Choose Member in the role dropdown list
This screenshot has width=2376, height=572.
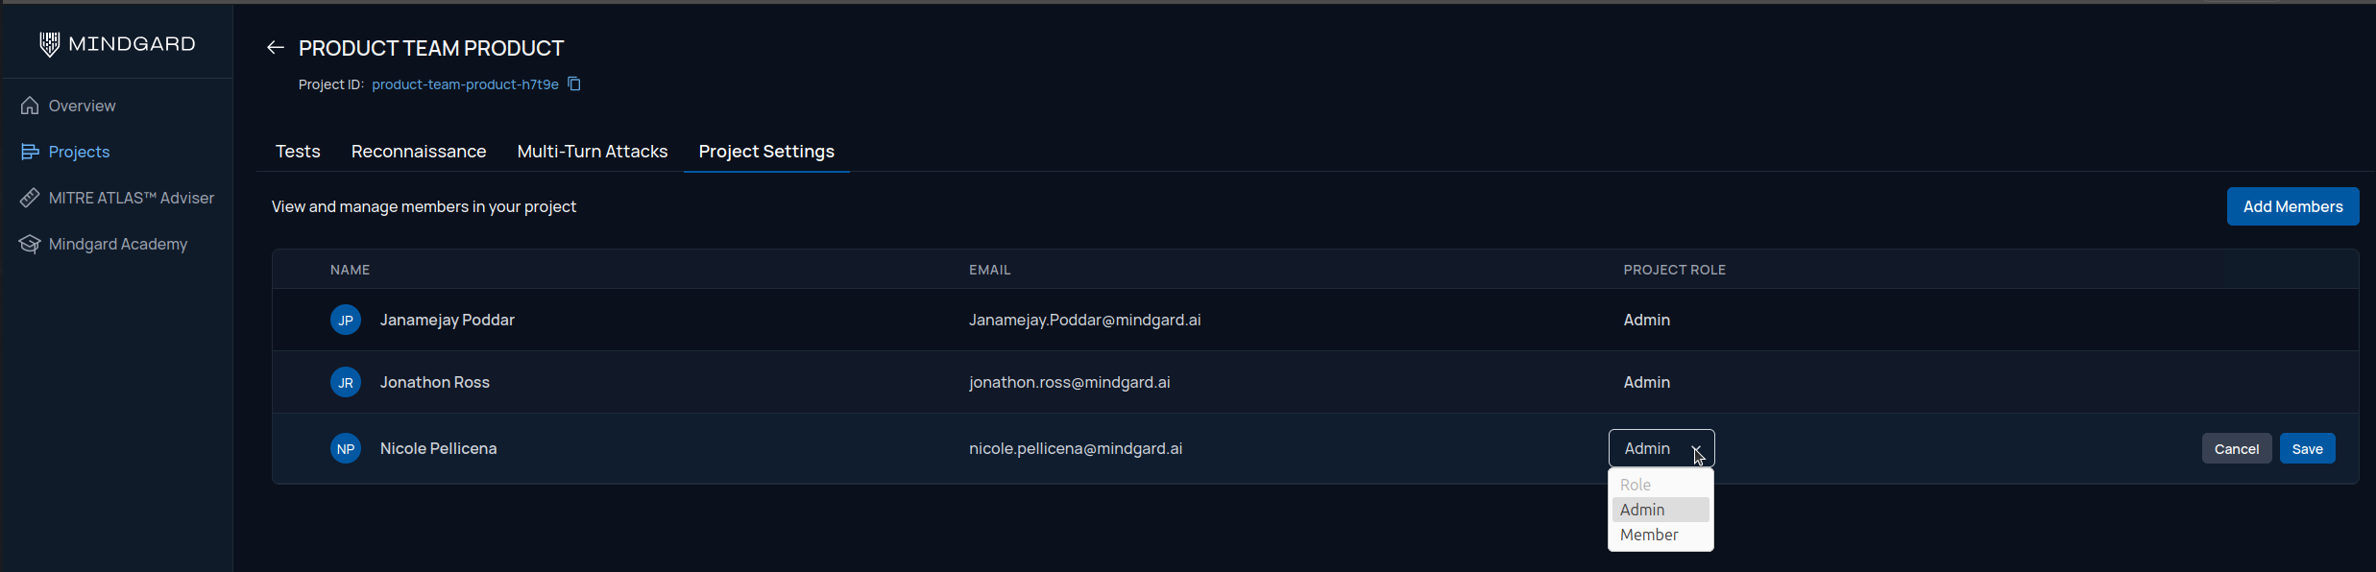(1661, 535)
